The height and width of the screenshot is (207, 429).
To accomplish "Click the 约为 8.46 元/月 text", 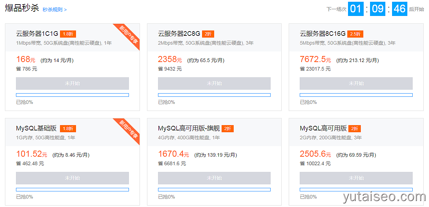I will [71, 155].
